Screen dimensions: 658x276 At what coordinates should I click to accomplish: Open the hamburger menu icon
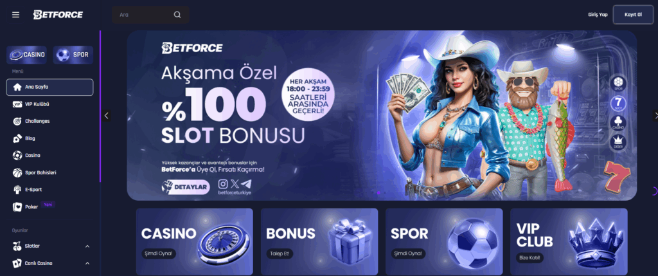click(16, 15)
